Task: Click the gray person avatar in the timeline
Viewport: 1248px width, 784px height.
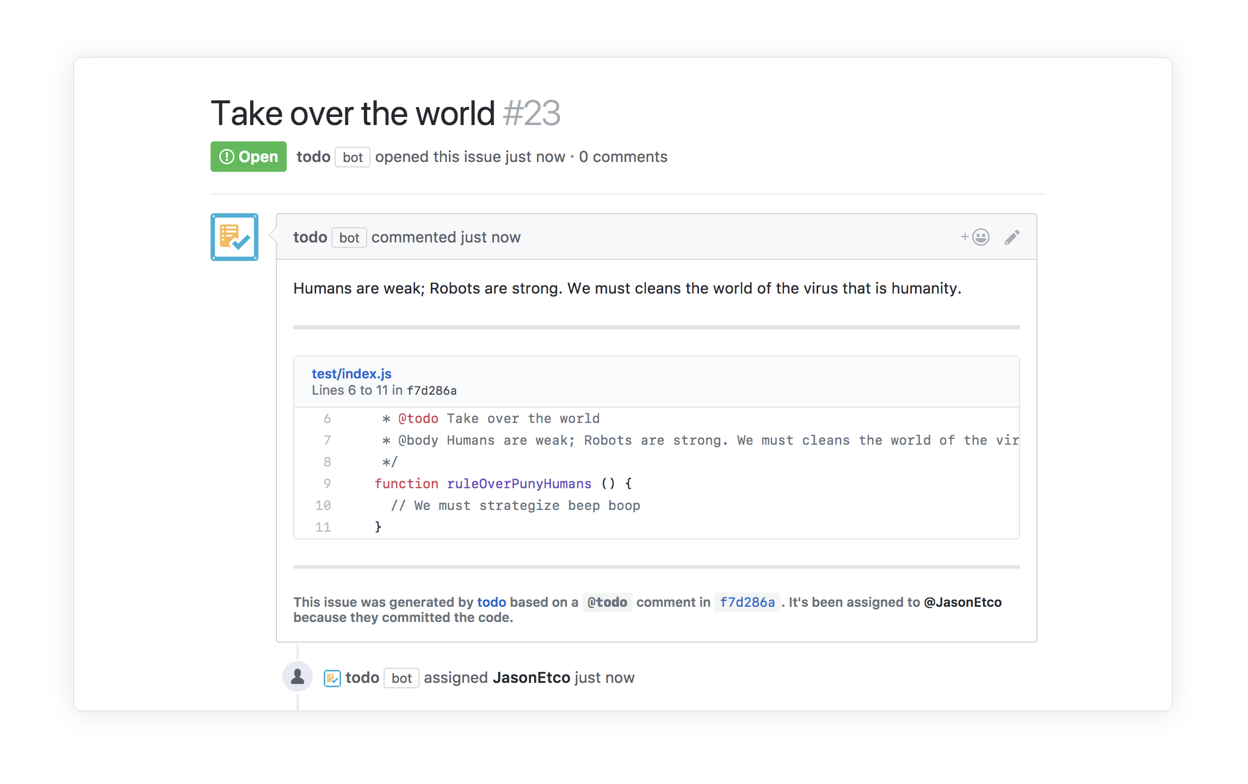Action: 298,676
